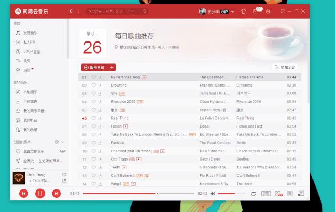Open MV icon for Wing$
Image resolution: width=335 pixels, height=212 pixels.
pyautogui.click(x=133, y=184)
